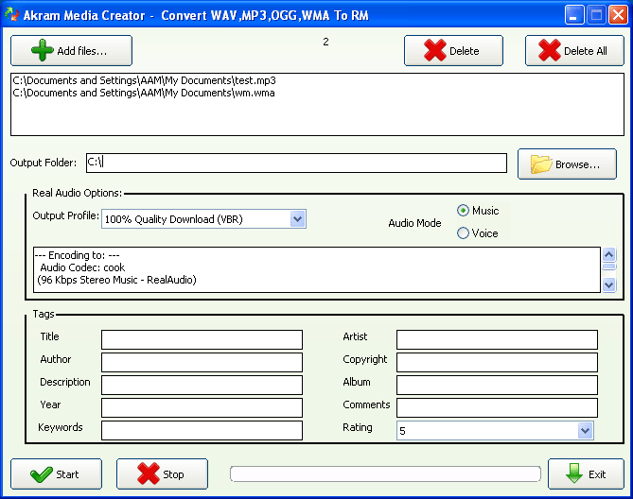Screen dimensions: 633x499
Task: Click into the Title tag field
Action: pos(202,340)
